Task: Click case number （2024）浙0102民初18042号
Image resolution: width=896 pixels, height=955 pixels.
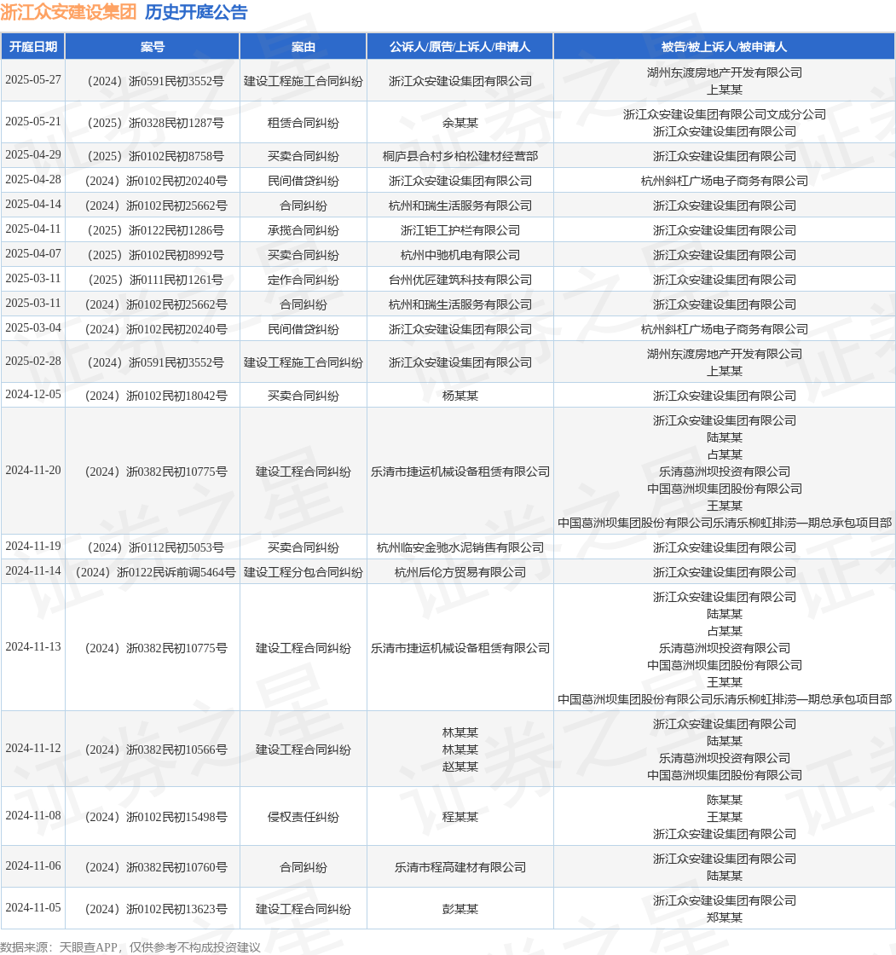Action: (153, 396)
